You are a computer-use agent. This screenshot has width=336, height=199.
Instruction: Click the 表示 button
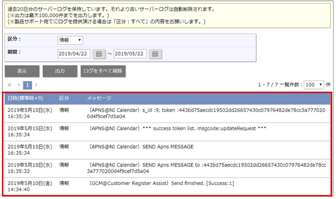pos(22,71)
